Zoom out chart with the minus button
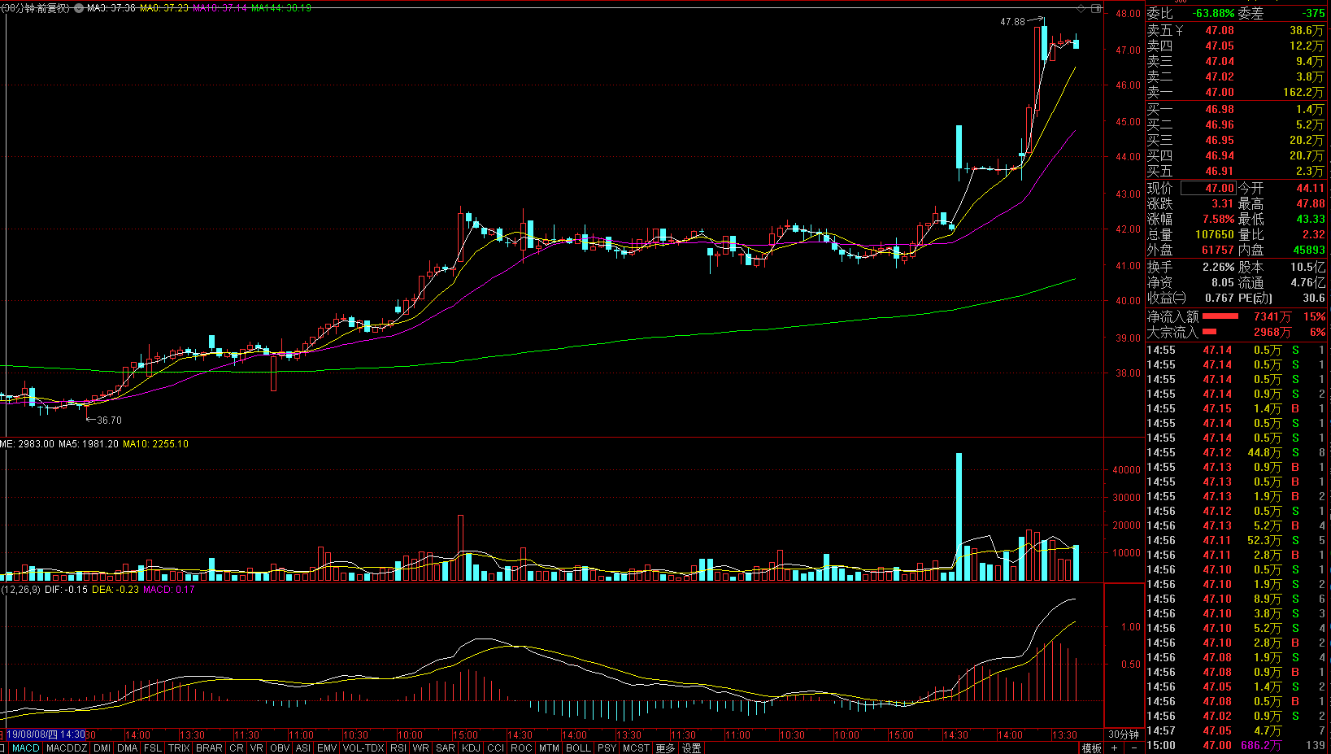This screenshot has height=754, width=1331. (1133, 748)
